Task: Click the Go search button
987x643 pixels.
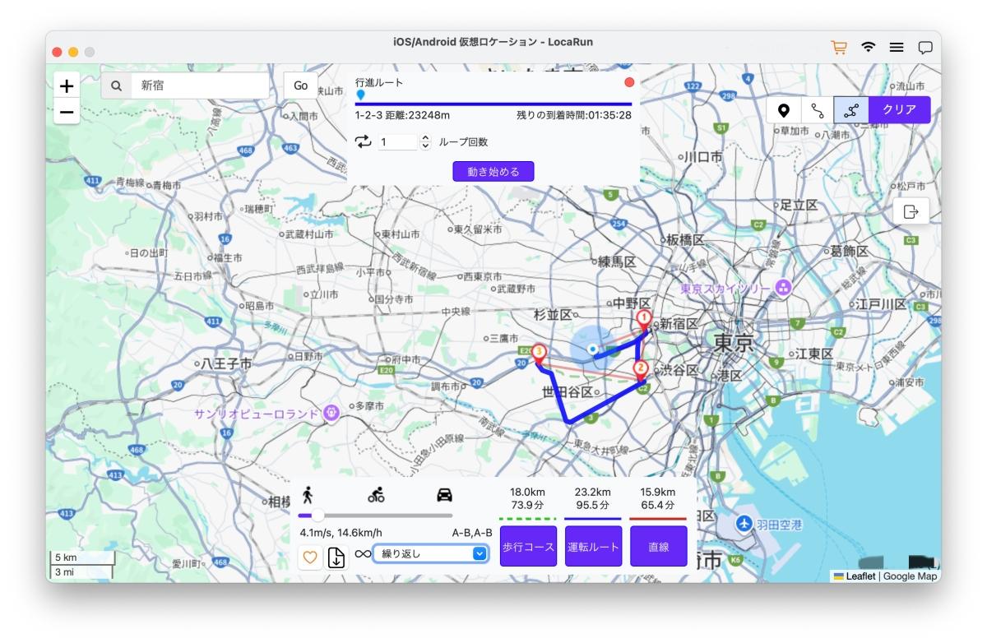Action: 301,86
